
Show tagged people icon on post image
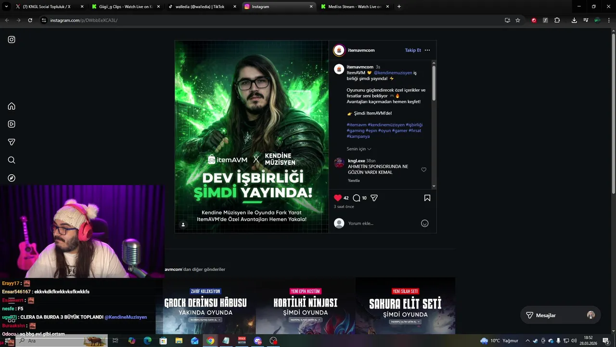tap(183, 225)
